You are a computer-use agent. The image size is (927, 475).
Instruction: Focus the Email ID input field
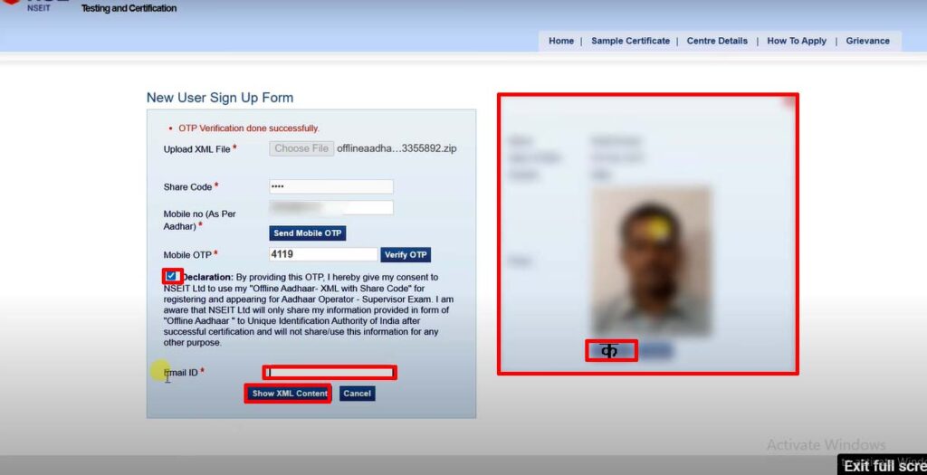pyautogui.click(x=330, y=372)
